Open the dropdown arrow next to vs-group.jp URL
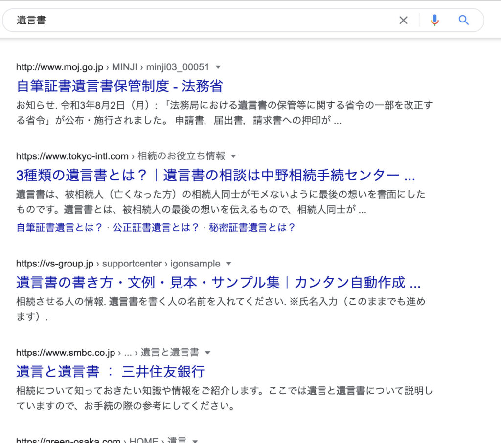Viewport: 501px width, 443px height. point(228,264)
